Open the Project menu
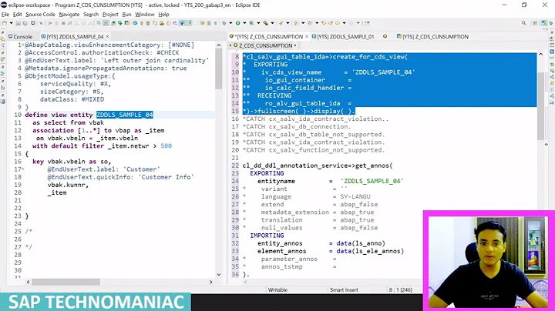Image resolution: width=555 pixels, height=311 pixels. pos(110,15)
